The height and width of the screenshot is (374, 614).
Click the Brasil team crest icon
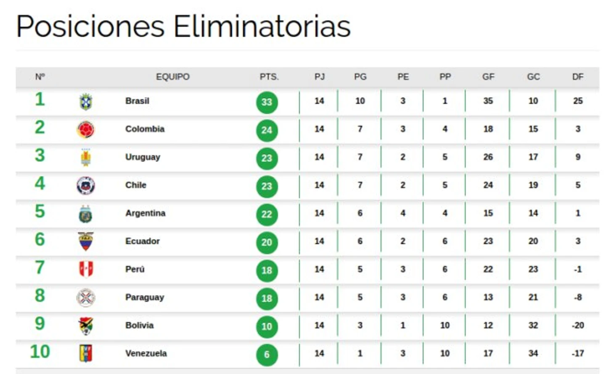click(86, 102)
